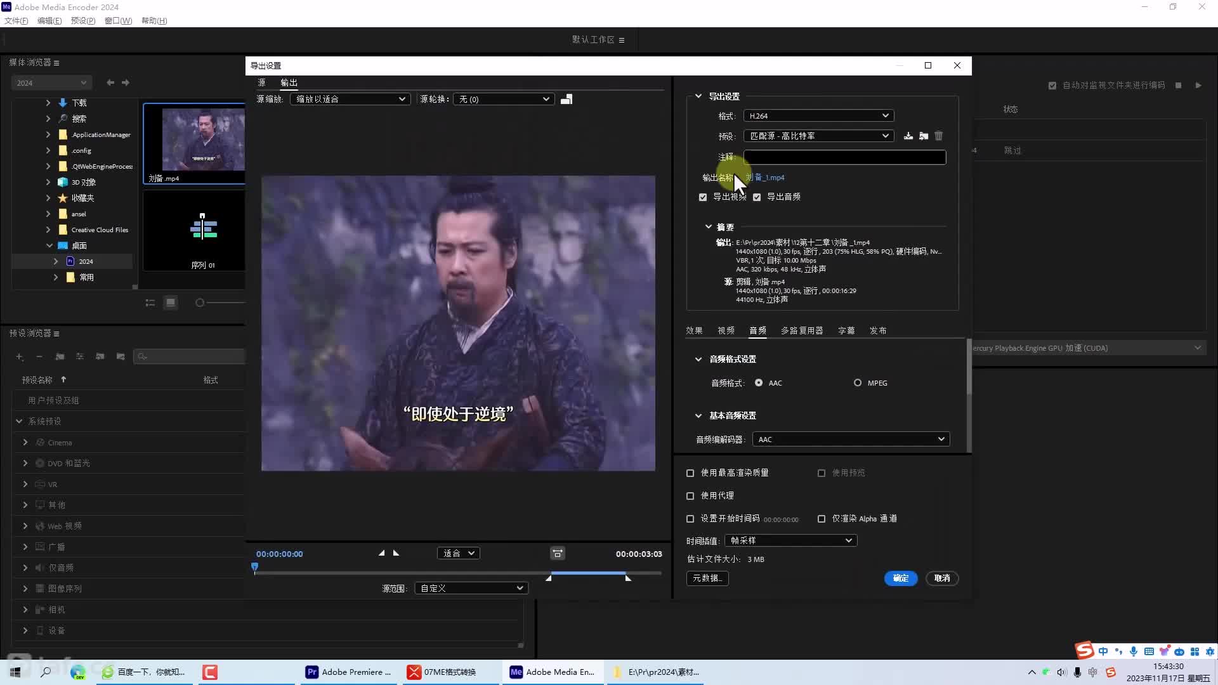Click start queue play icon top right

(1198, 85)
